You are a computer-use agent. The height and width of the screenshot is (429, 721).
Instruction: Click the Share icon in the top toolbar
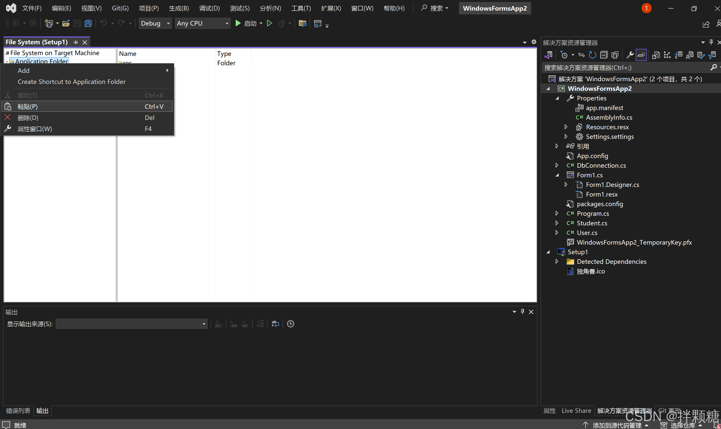point(706,24)
